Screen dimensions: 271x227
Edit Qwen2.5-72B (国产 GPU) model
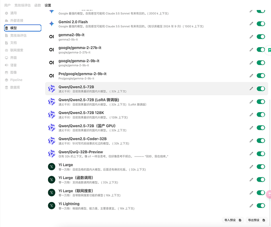pyautogui.click(x=251, y=128)
